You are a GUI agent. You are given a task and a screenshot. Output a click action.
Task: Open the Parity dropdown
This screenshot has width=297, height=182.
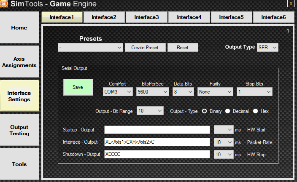(x=215, y=91)
